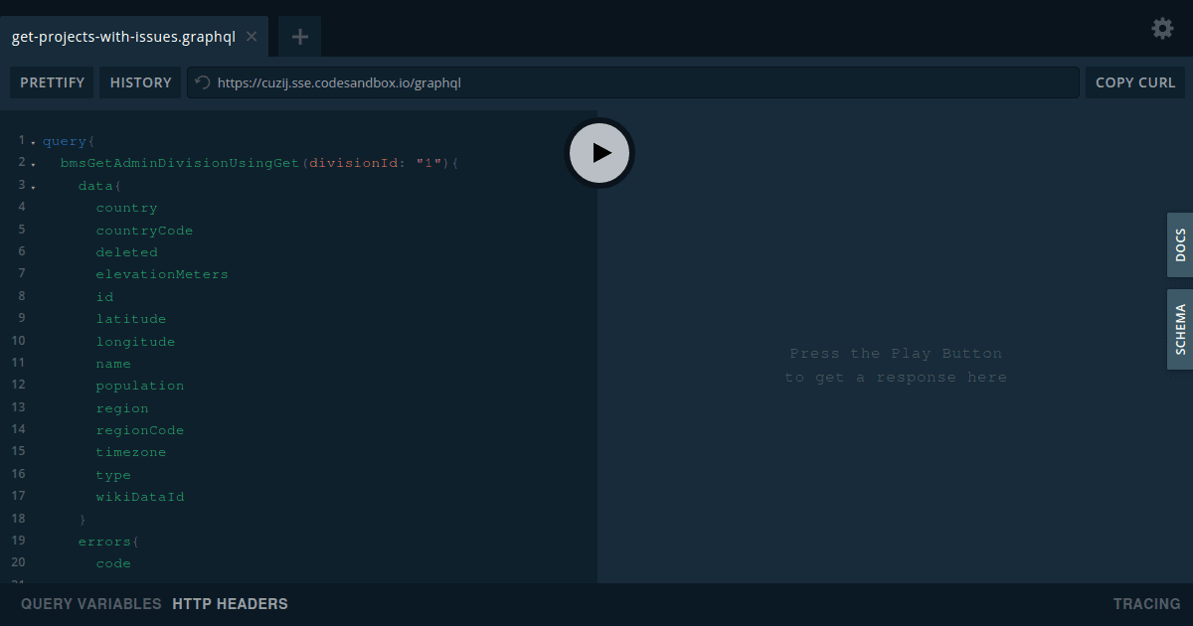Click the 'country' field on line 4
The width and height of the screenshot is (1193, 626).
click(127, 209)
